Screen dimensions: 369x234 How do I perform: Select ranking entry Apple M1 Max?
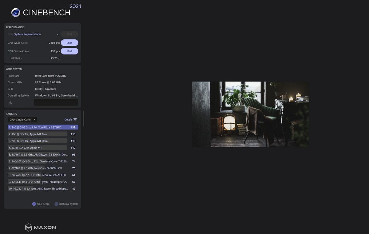pos(43,134)
